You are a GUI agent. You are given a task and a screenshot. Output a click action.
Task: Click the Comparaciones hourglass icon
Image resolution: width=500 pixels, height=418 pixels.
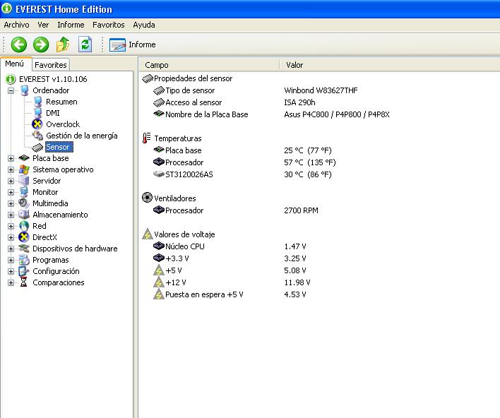tap(24, 282)
